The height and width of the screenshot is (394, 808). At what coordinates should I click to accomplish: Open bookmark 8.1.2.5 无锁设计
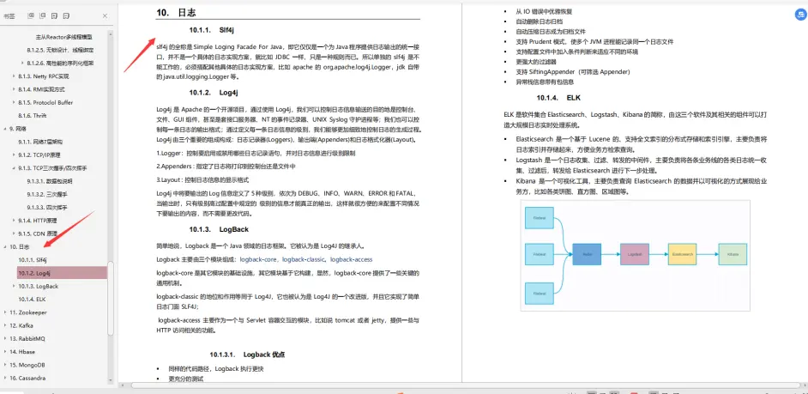(x=60, y=50)
